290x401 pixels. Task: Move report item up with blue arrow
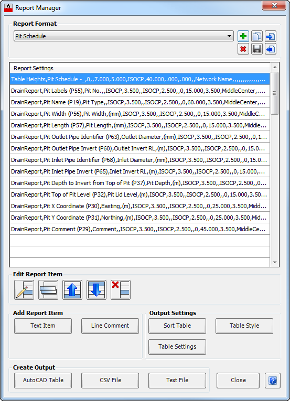[72, 290]
